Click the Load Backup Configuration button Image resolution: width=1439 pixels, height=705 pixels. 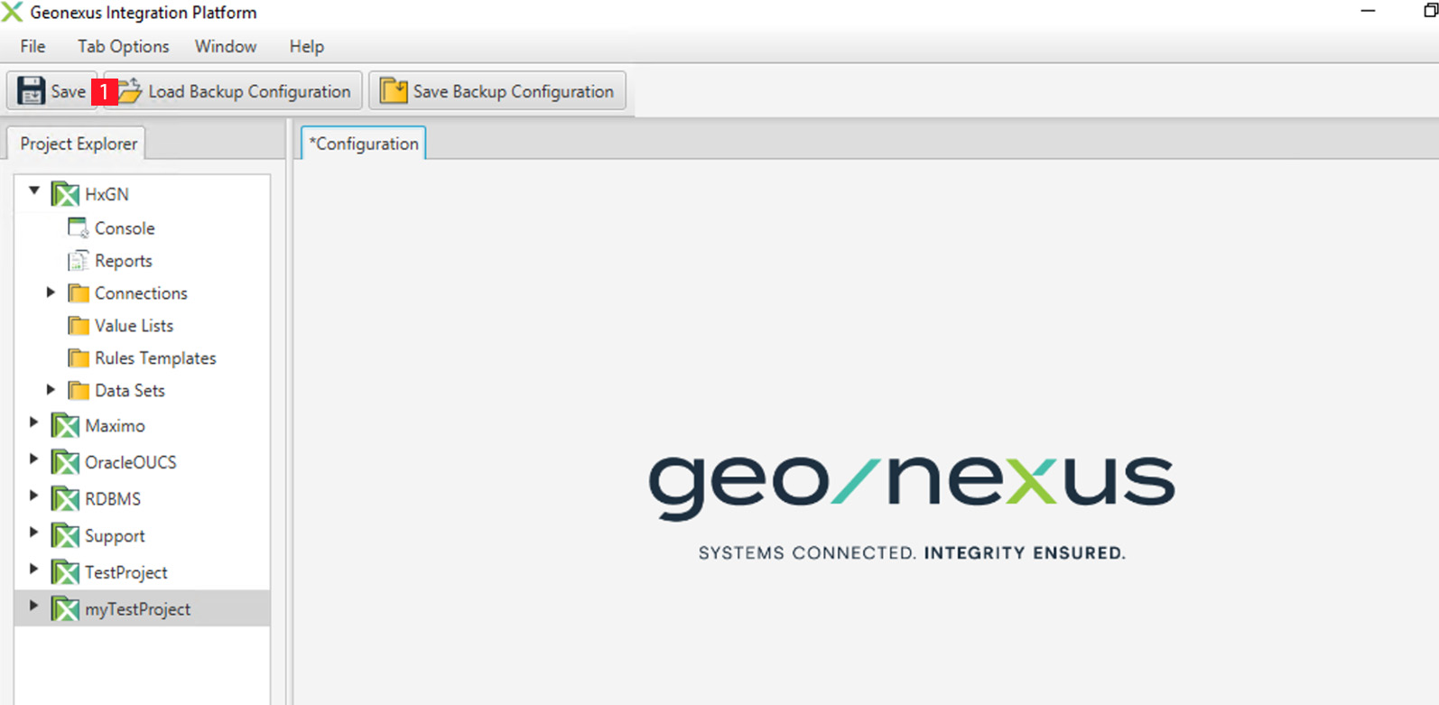[233, 91]
